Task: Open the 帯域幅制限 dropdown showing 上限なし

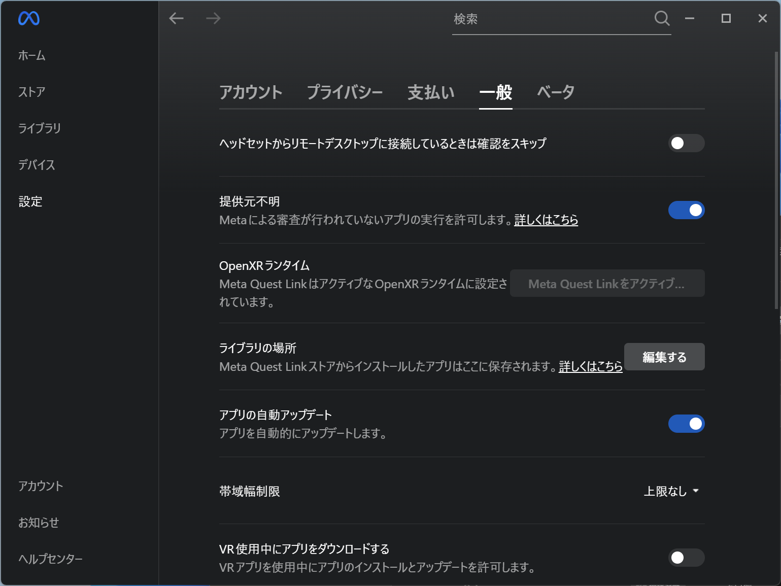Action: pos(671,491)
